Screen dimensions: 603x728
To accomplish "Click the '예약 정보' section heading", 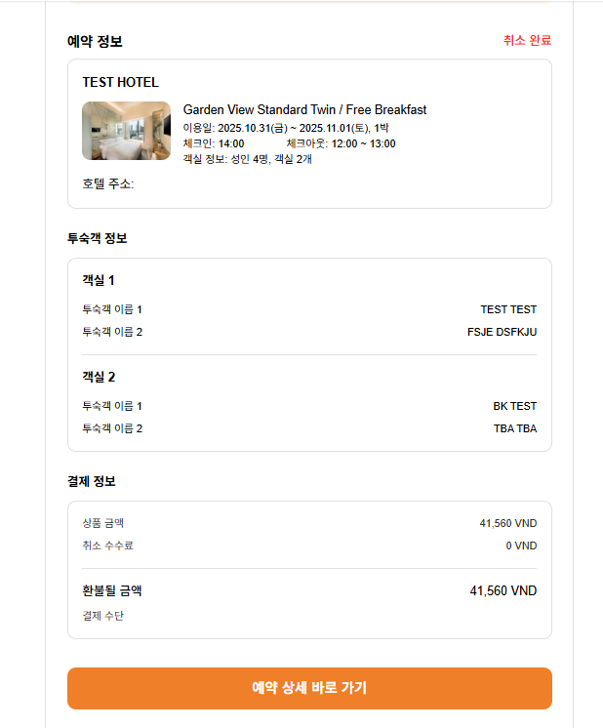I will [x=95, y=41].
